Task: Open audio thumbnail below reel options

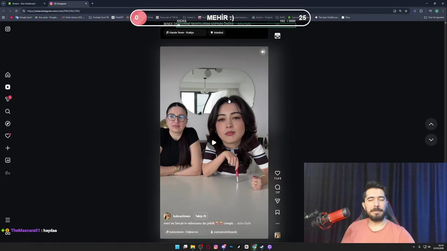Action: (x=277, y=235)
